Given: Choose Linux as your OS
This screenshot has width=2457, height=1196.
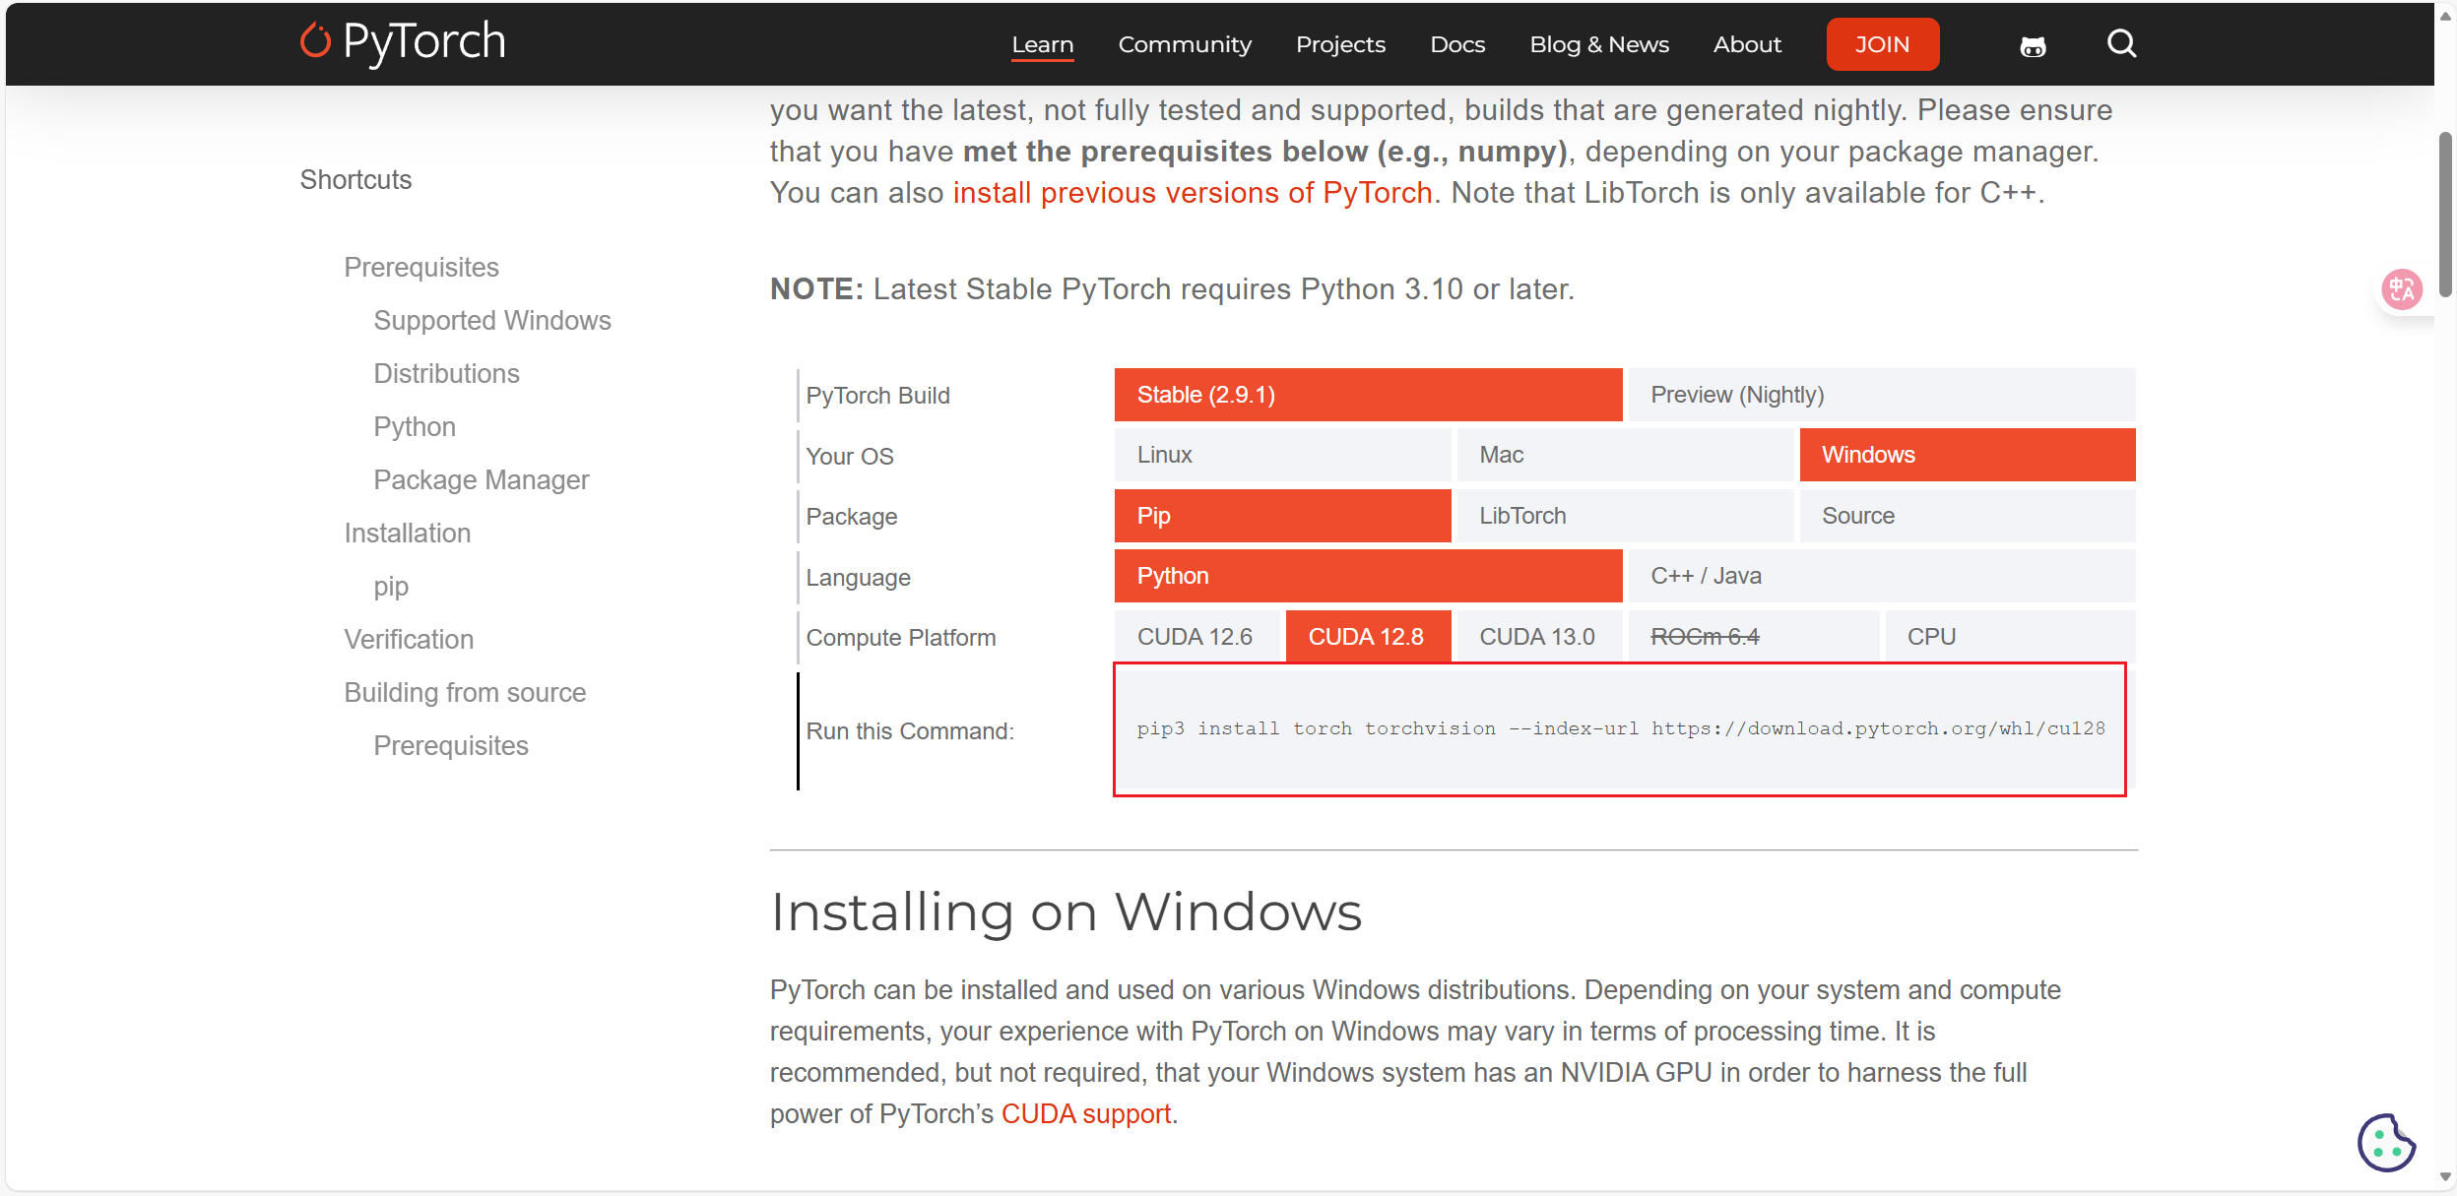Looking at the screenshot, I should coord(1282,455).
